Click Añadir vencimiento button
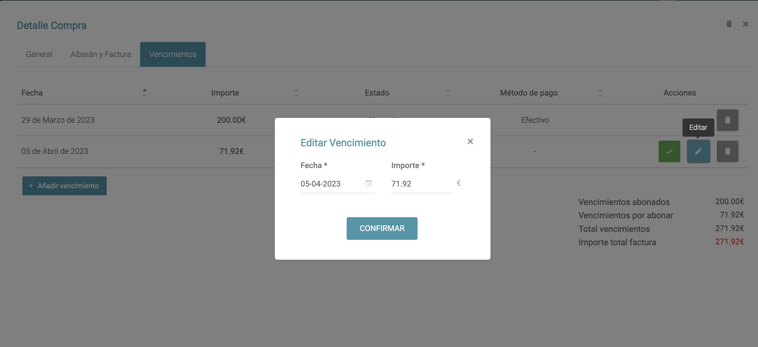The height and width of the screenshot is (347, 758). 64,186
